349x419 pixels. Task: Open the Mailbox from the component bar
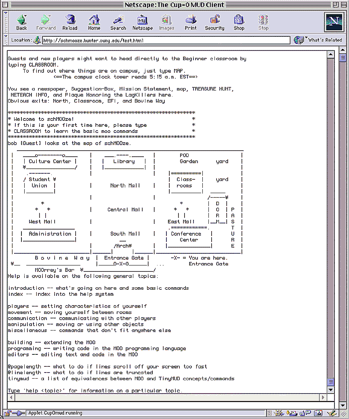pos(292,413)
